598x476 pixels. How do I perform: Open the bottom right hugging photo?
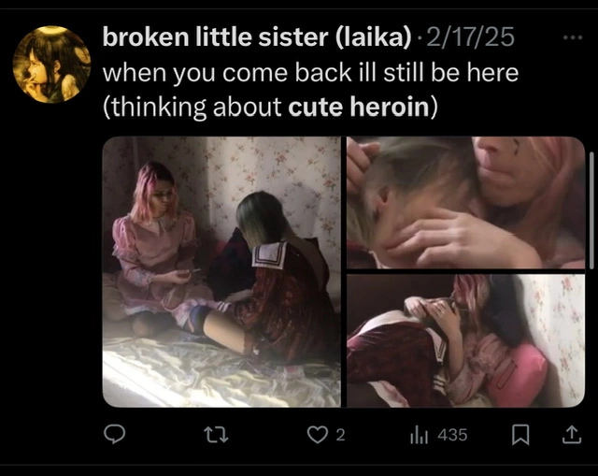click(465, 341)
